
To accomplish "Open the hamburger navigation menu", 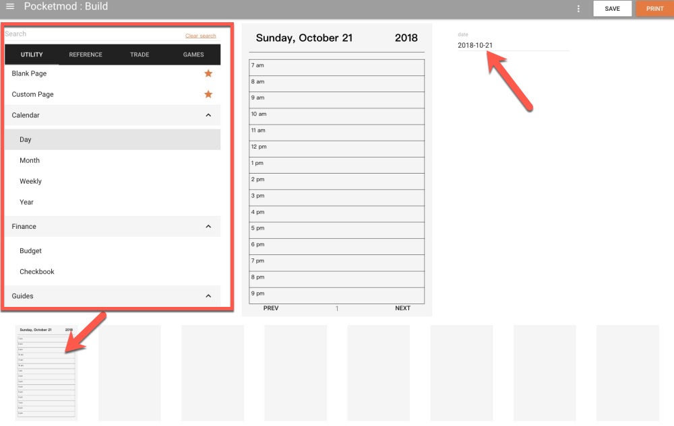I will pos(10,7).
